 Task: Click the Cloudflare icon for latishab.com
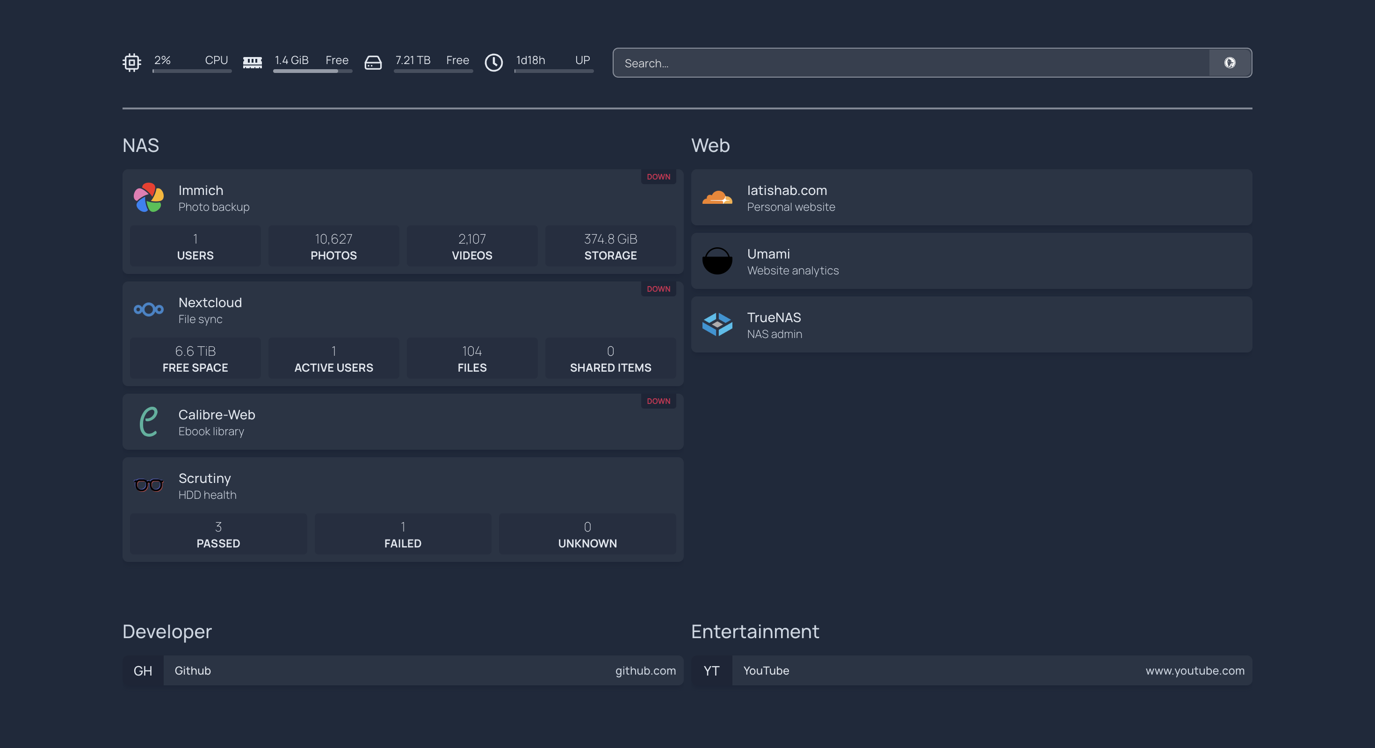[x=718, y=198]
